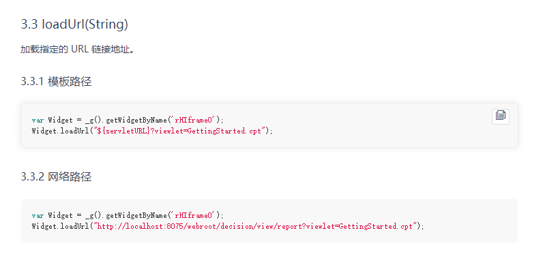Click the description text 加载指定的 URL 链接地址
Viewport: 541px width, 271px height.
77,49
